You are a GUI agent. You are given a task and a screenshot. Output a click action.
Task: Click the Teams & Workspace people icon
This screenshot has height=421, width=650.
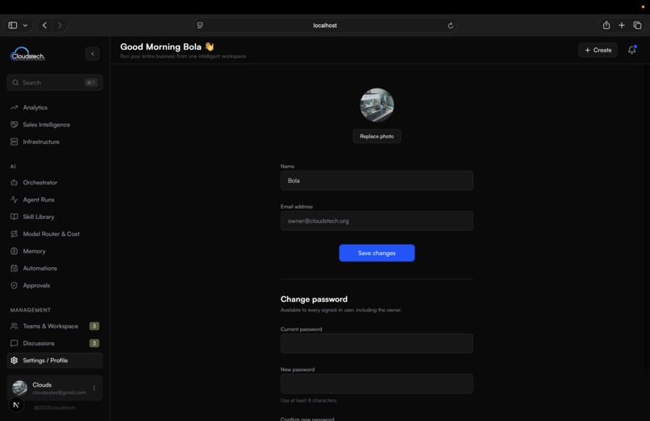click(x=14, y=326)
